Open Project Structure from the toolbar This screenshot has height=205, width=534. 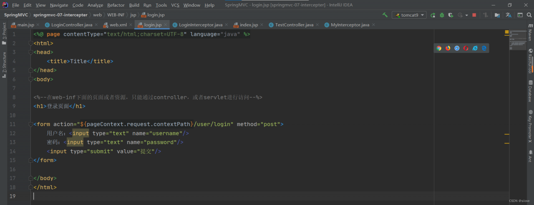[497, 15]
